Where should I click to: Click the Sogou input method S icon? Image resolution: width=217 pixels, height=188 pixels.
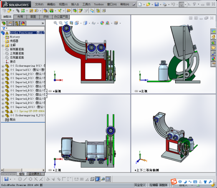pyautogui.click(x=174, y=181)
